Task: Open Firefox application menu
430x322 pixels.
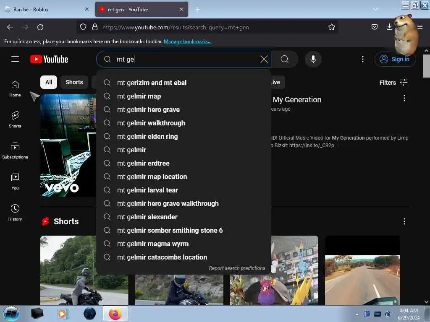Action: (420, 27)
